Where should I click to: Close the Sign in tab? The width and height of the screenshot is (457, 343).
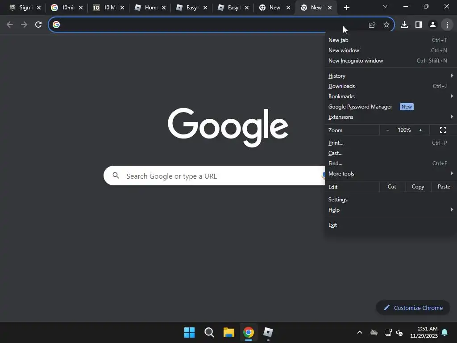click(39, 8)
